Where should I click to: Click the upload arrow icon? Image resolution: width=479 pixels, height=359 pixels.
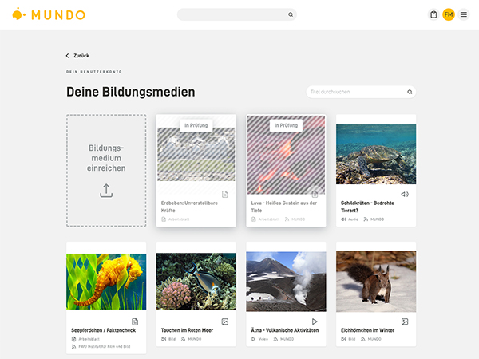tap(106, 191)
